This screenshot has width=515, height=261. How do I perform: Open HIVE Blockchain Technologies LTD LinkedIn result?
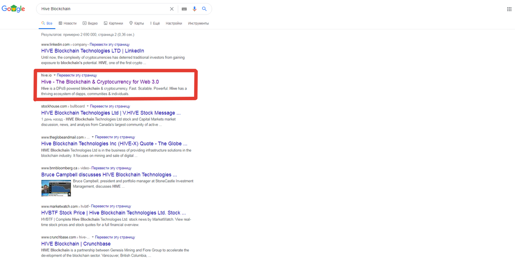93,51
